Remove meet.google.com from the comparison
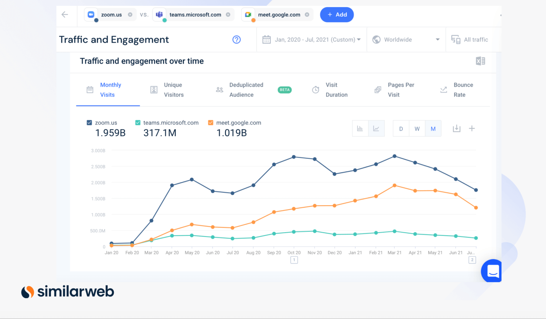Screen dimensions: 546x319 (x=307, y=15)
